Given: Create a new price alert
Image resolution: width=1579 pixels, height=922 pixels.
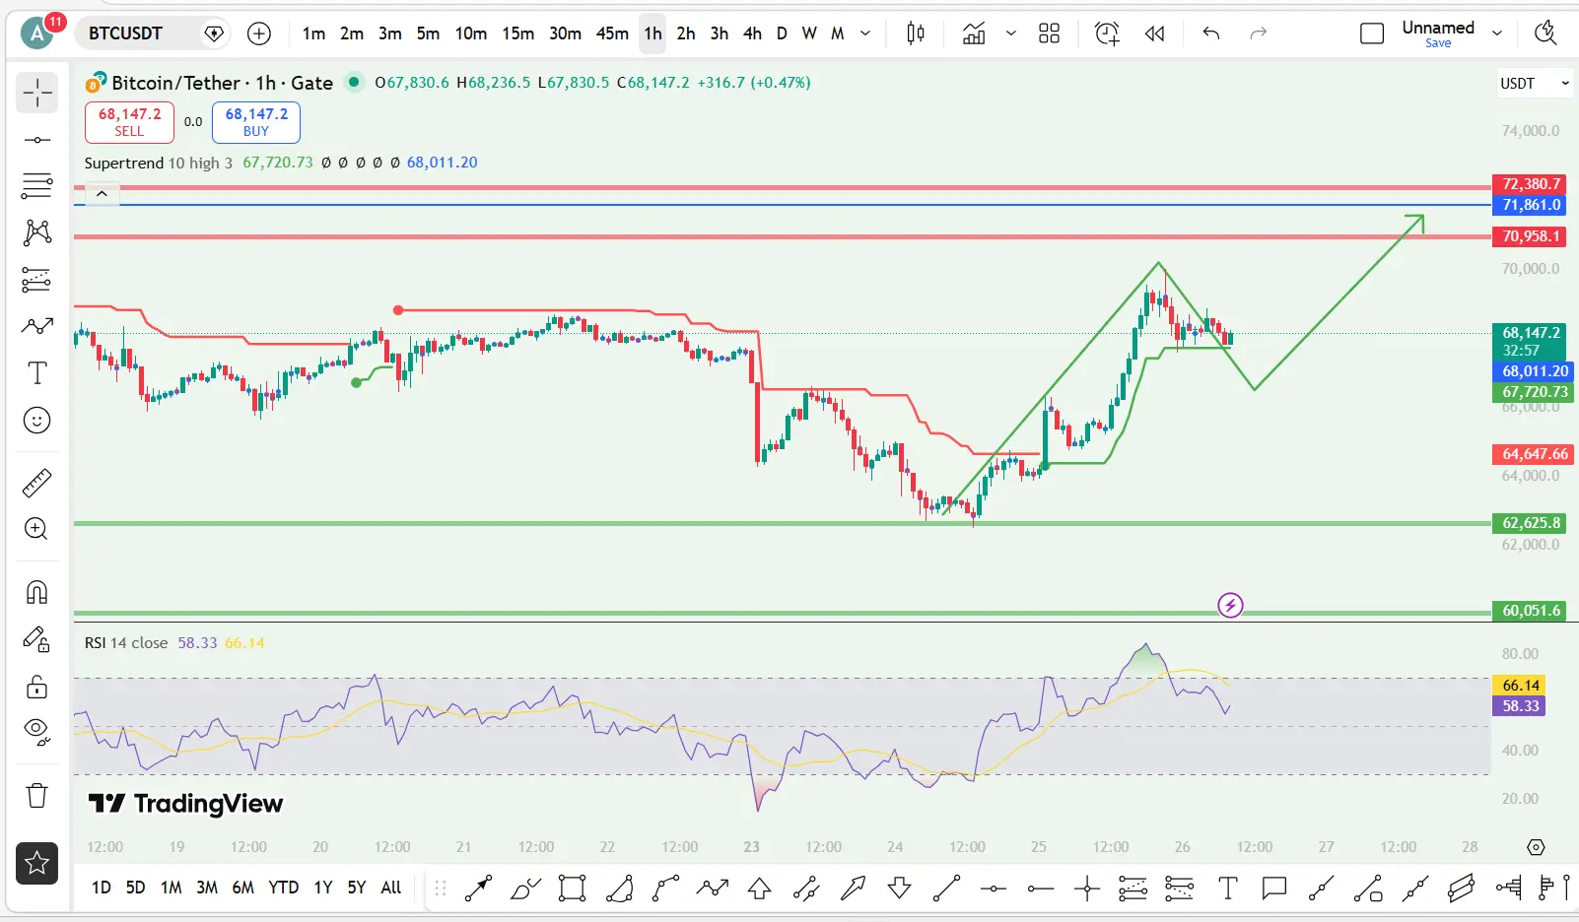Looking at the screenshot, I should click(x=1107, y=33).
